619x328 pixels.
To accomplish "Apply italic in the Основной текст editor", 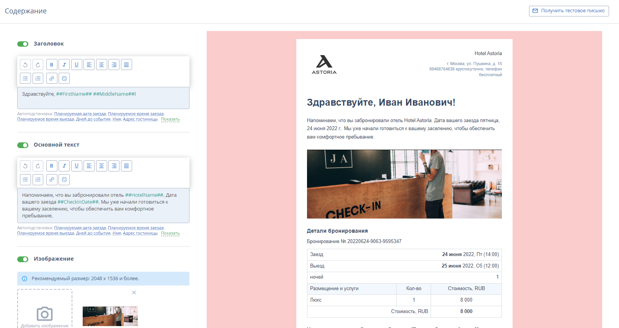I will point(64,166).
